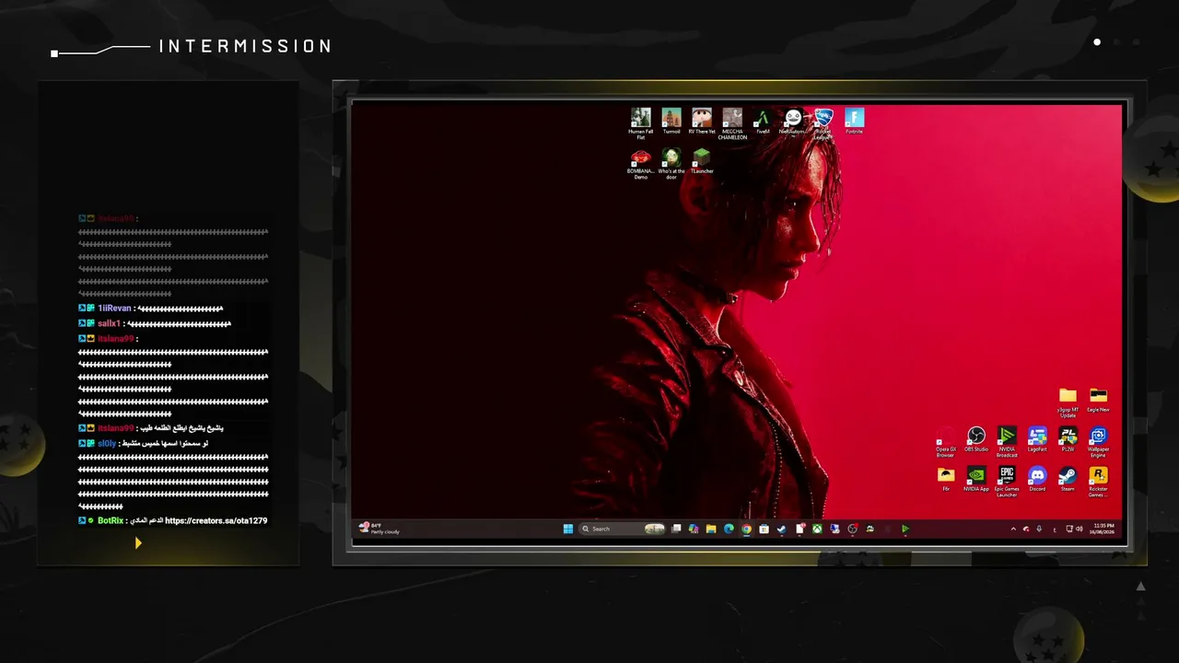Launch Epic Games Launcher shortcut
The width and height of the screenshot is (1179, 663).
pyautogui.click(x=1007, y=482)
